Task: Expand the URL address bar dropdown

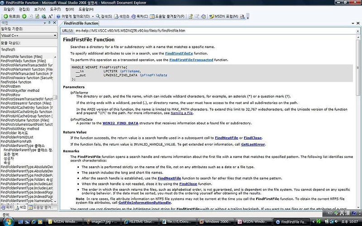Action: click(357, 31)
